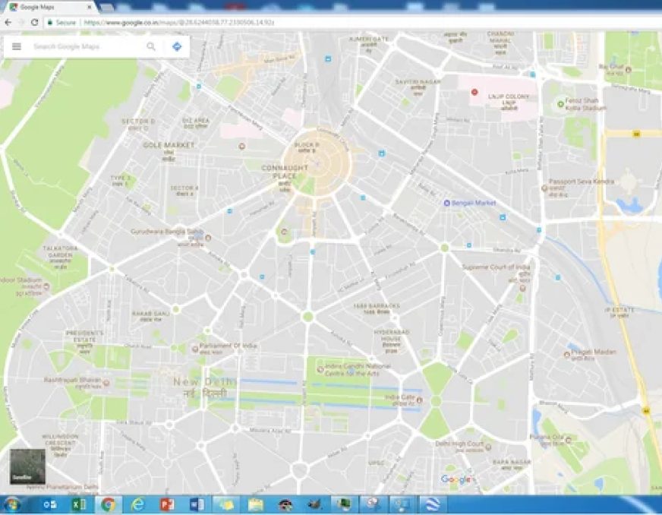Click the New Delhi city label

pos(206,381)
